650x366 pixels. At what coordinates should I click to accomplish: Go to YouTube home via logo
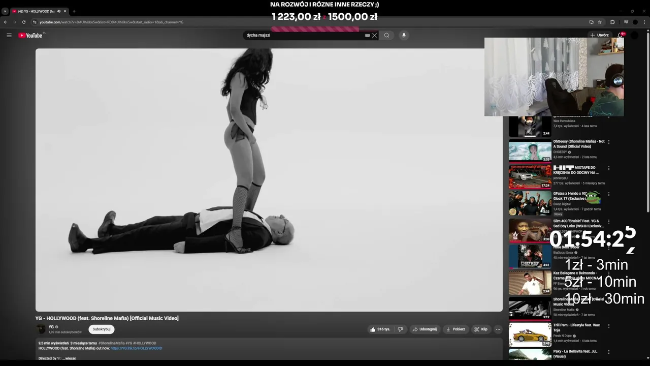[x=30, y=35]
